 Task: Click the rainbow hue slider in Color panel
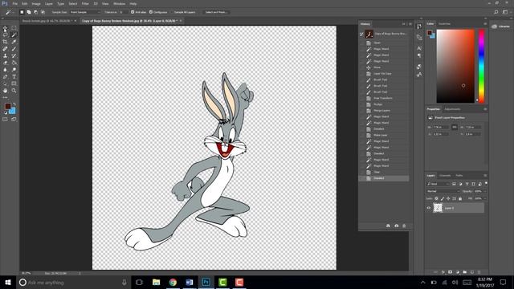pos(481,66)
